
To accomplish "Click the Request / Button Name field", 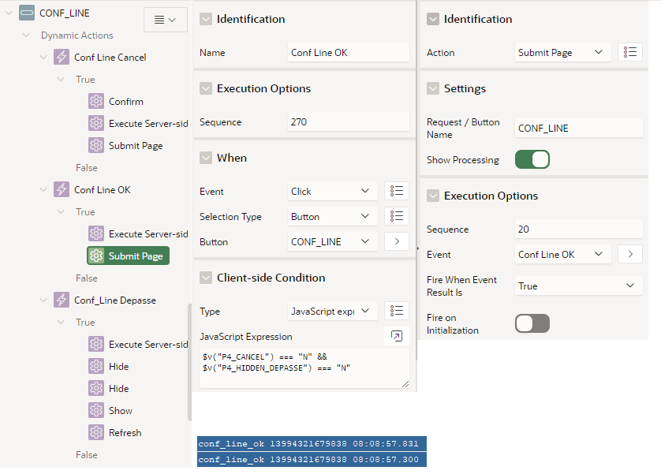I will 578,128.
